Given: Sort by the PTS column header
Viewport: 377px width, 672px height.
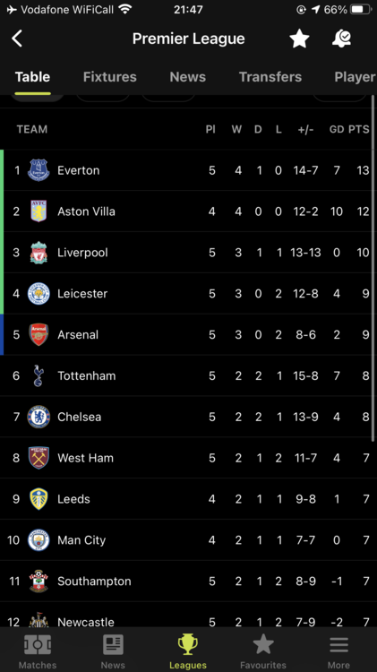Looking at the screenshot, I should pyautogui.click(x=358, y=129).
